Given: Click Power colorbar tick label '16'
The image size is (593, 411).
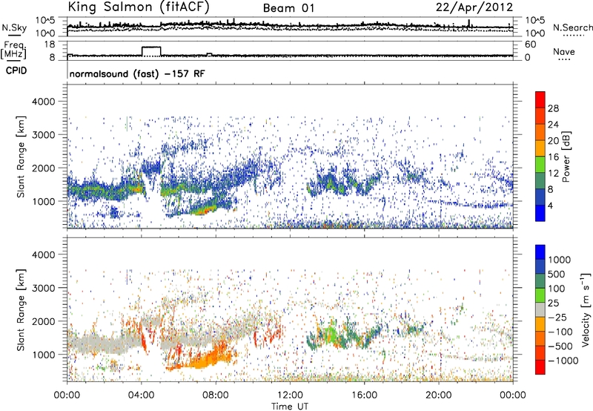Looking at the screenshot, I should pos(553,157).
